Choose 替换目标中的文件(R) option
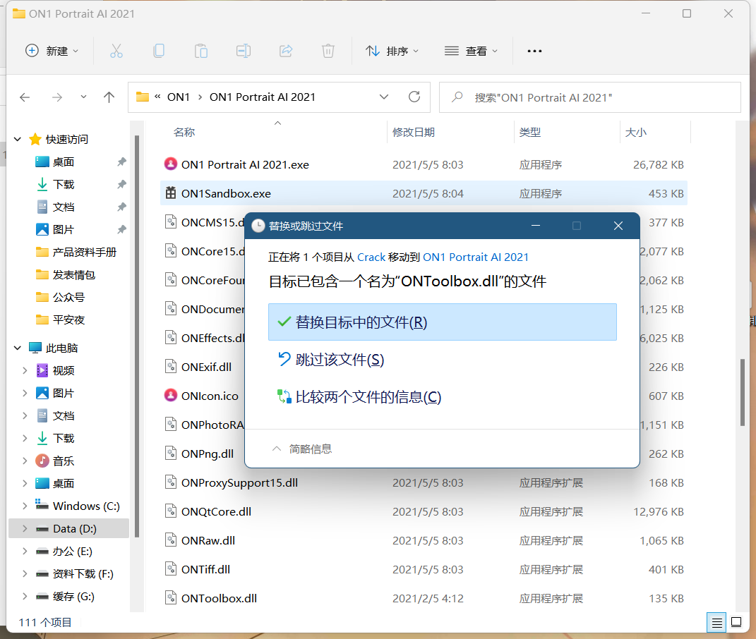Viewport: 756px width, 639px height. pos(442,322)
